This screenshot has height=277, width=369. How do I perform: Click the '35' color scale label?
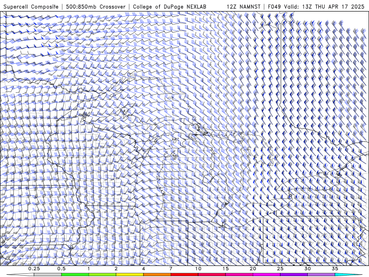point(335,269)
